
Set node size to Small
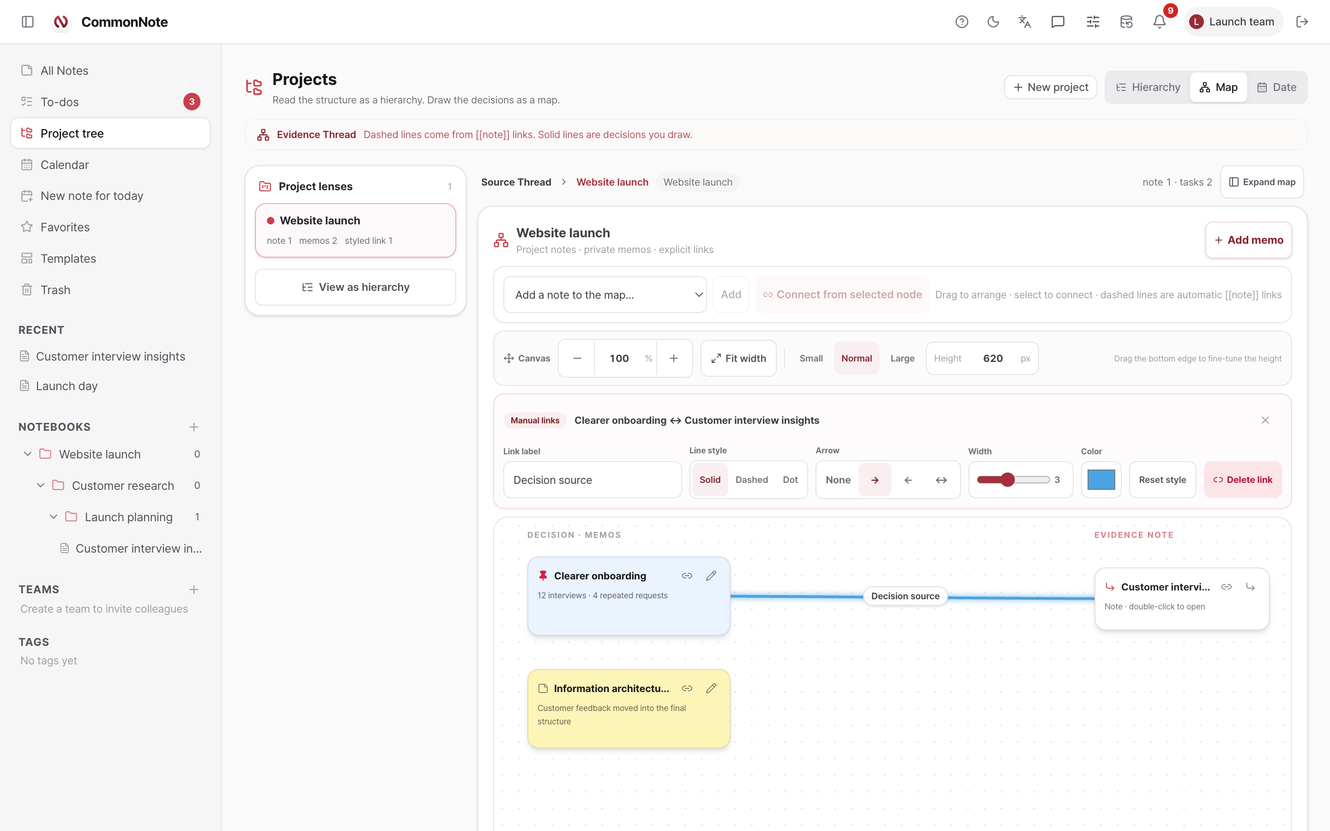click(811, 358)
